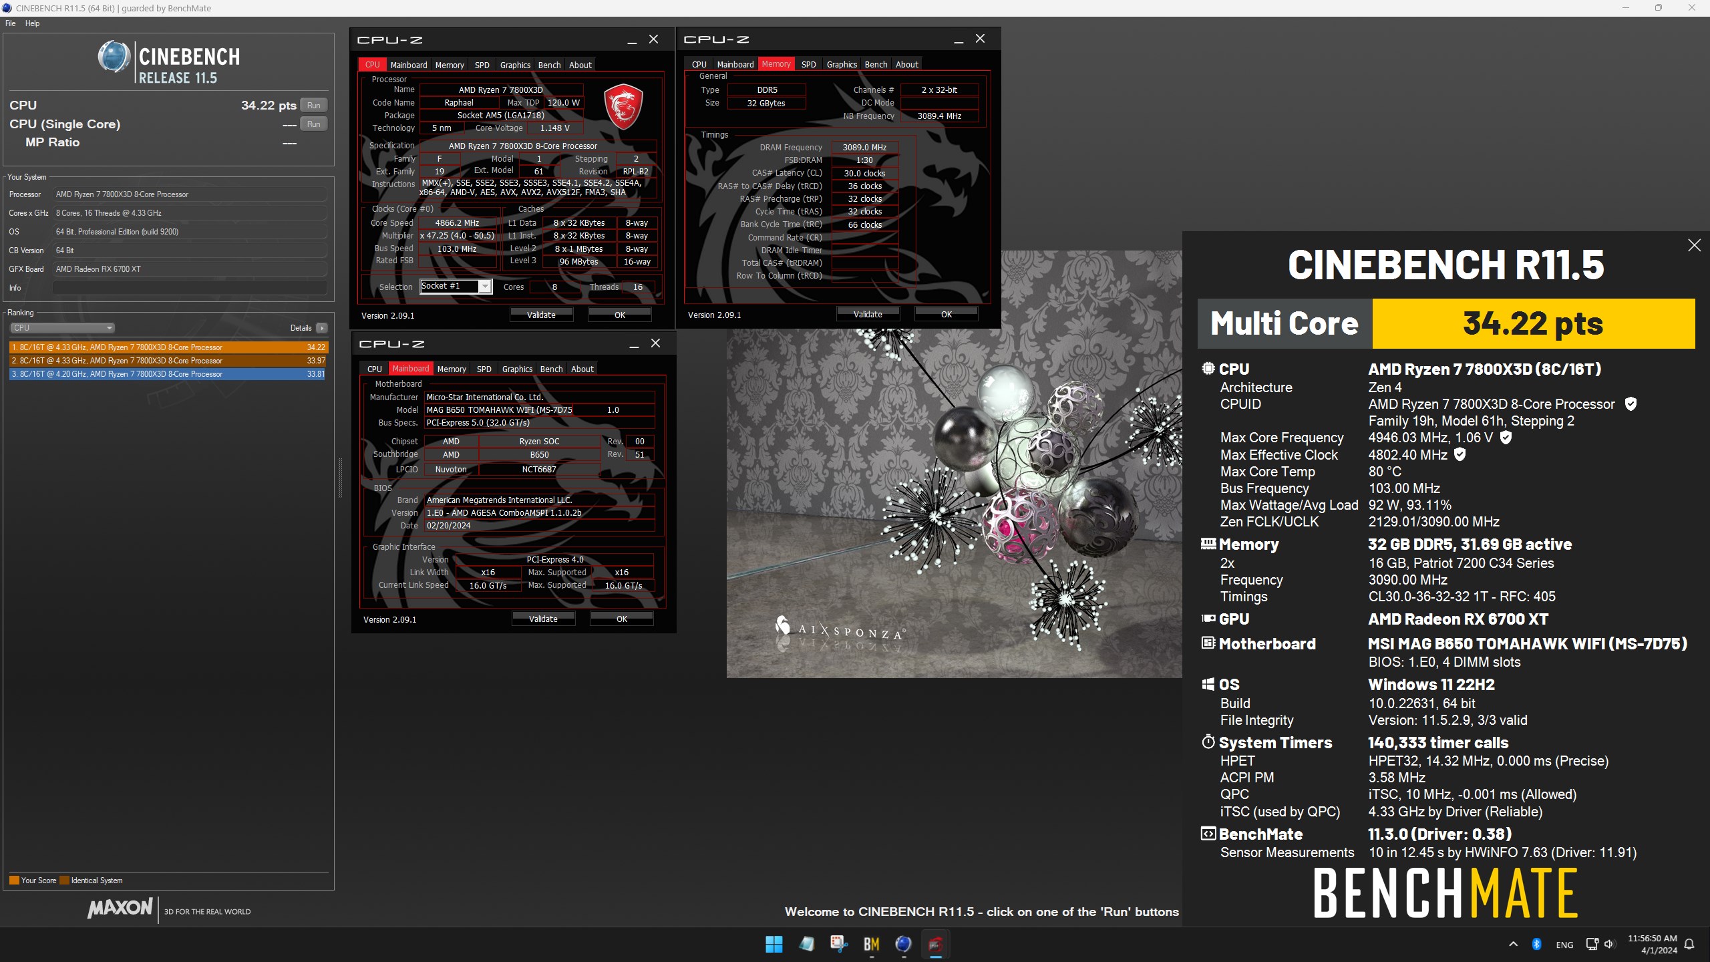Viewport: 1710px width, 962px height.
Task: Click shield icon beside Max Core Frequency
Action: tap(1506, 438)
